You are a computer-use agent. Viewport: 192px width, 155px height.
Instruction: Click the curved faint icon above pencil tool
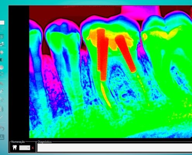tap(2, 84)
